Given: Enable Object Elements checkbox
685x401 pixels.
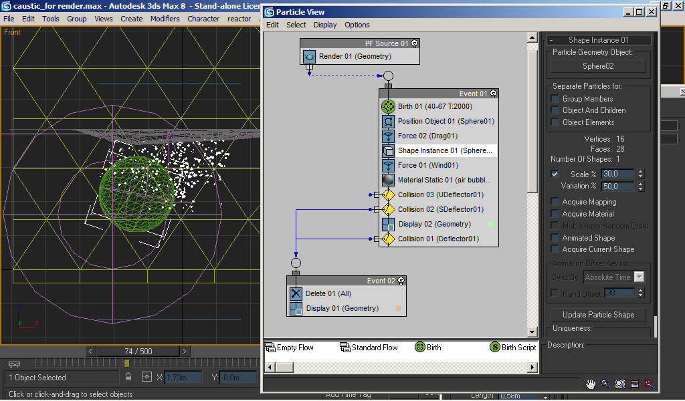Looking at the screenshot, I should point(555,122).
